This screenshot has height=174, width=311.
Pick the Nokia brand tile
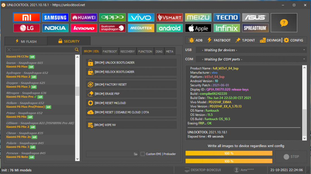[55, 28]
